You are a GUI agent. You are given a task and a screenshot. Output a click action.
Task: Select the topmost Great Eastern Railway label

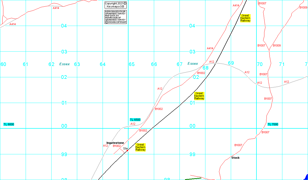click(x=245, y=18)
